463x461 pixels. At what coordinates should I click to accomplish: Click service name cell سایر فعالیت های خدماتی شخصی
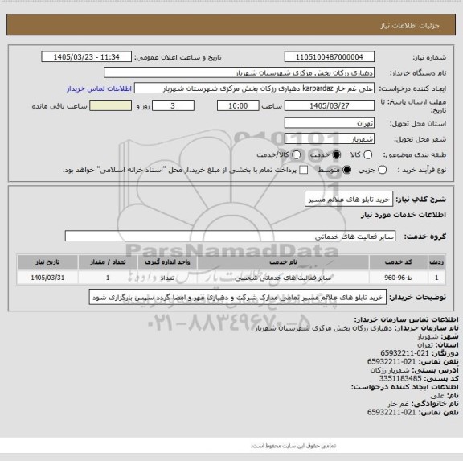(x=283, y=278)
